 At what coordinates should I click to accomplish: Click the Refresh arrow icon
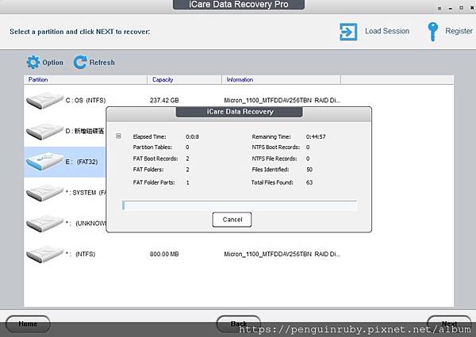point(80,62)
